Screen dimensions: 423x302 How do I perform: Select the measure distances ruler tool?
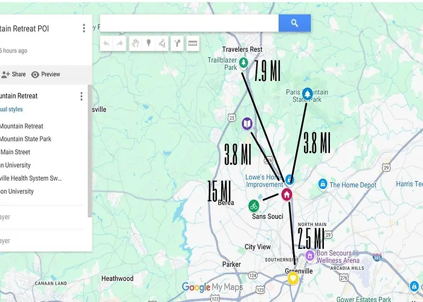(193, 43)
